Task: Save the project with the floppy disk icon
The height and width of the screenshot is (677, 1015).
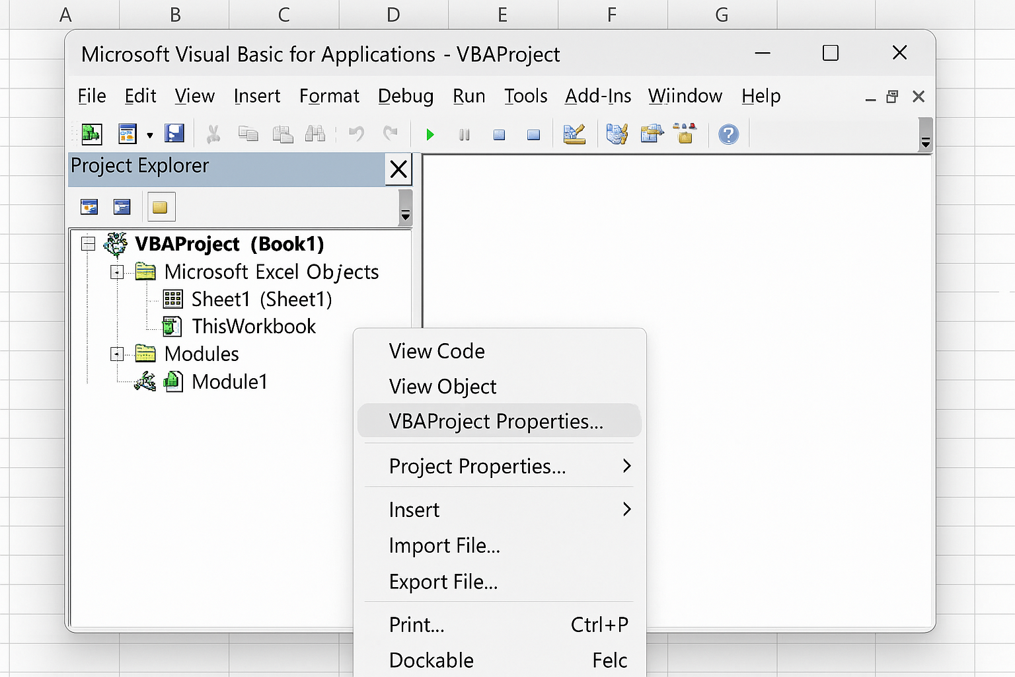Action: tap(174, 134)
